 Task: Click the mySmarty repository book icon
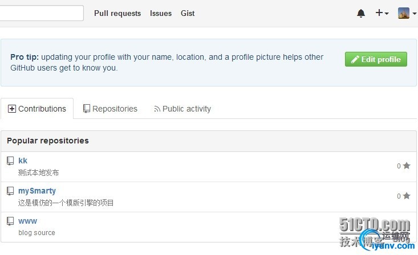coord(10,191)
